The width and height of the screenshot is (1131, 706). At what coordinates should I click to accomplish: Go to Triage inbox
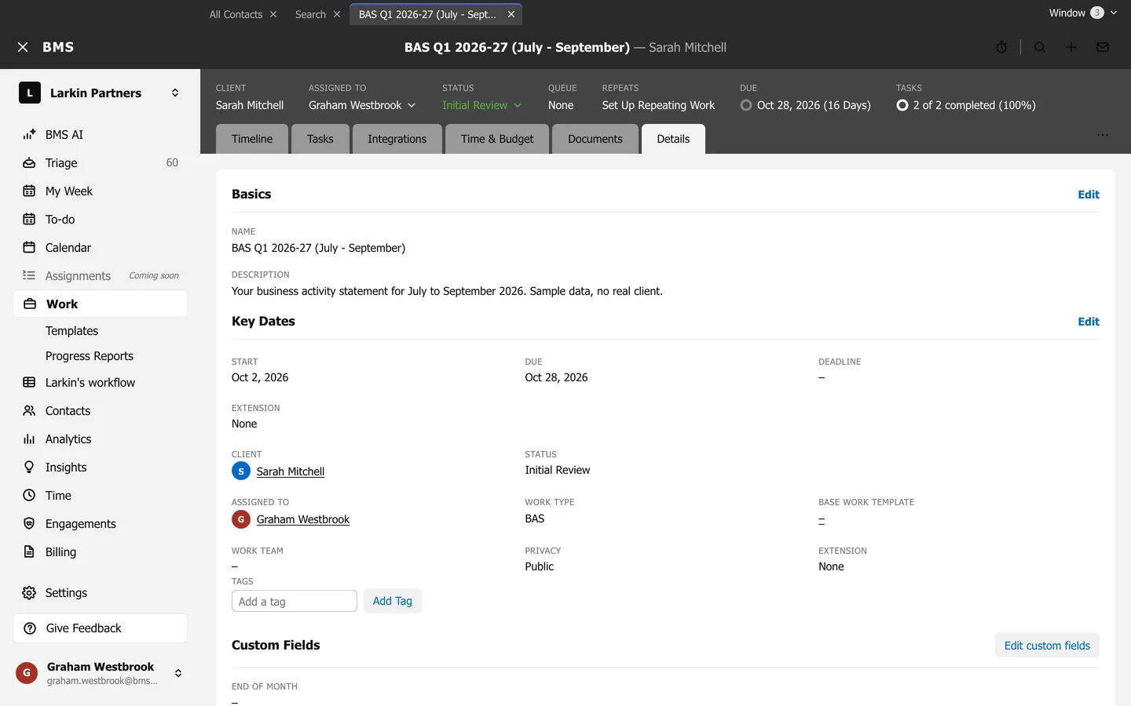(x=101, y=163)
